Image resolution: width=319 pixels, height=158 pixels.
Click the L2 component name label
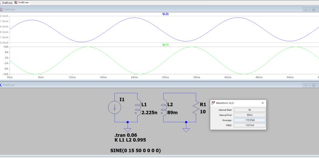170,104
